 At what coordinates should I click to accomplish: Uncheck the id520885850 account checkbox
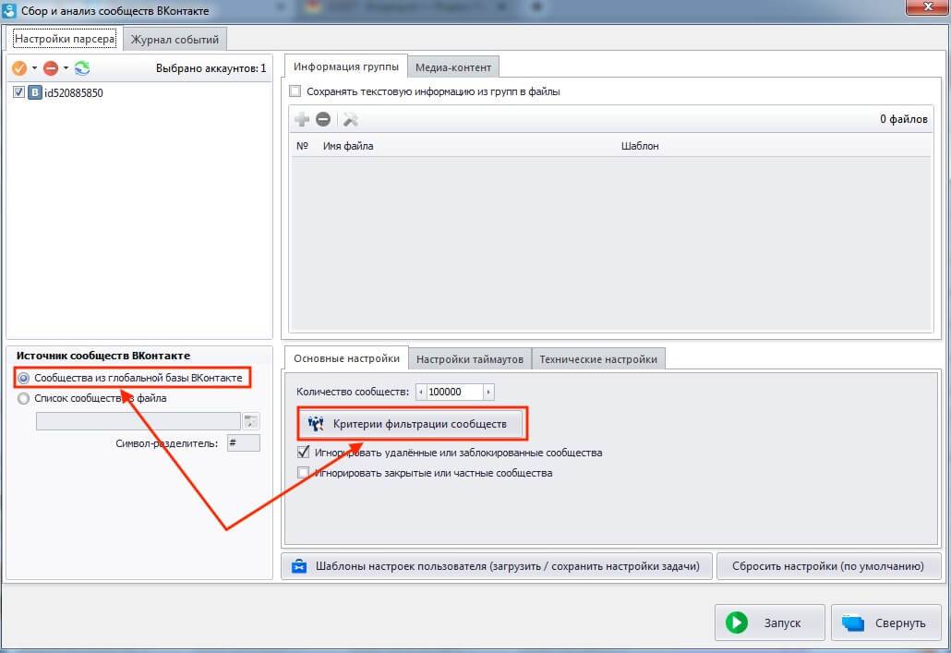[x=19, y=93]
